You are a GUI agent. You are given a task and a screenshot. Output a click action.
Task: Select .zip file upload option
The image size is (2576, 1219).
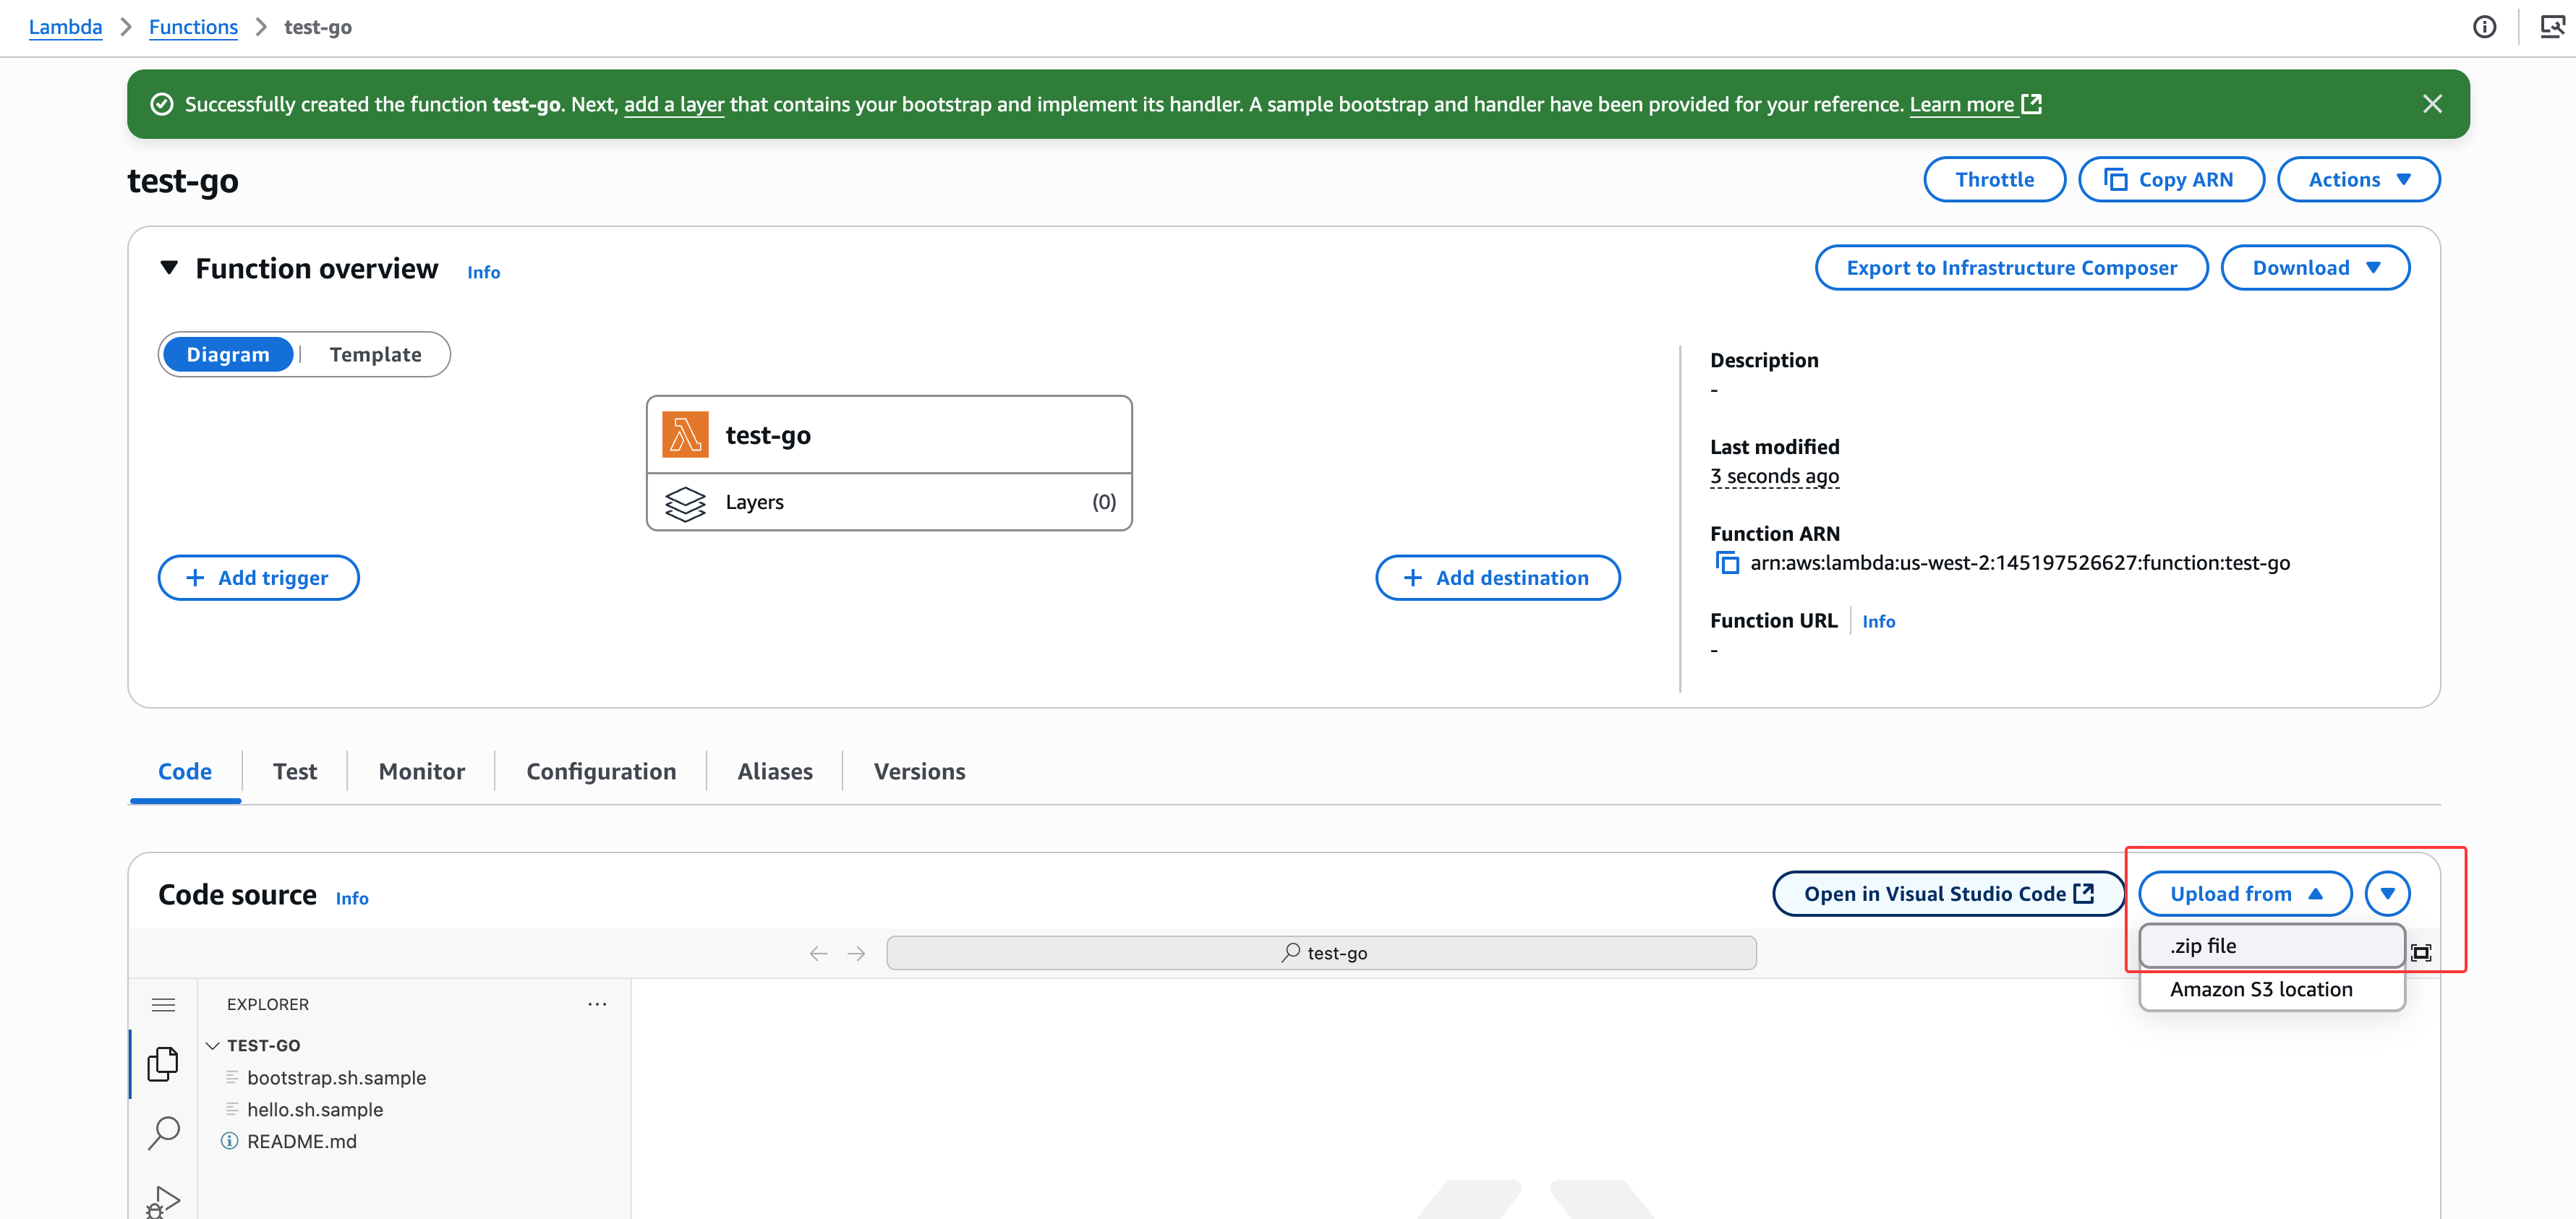(2270, 946)
